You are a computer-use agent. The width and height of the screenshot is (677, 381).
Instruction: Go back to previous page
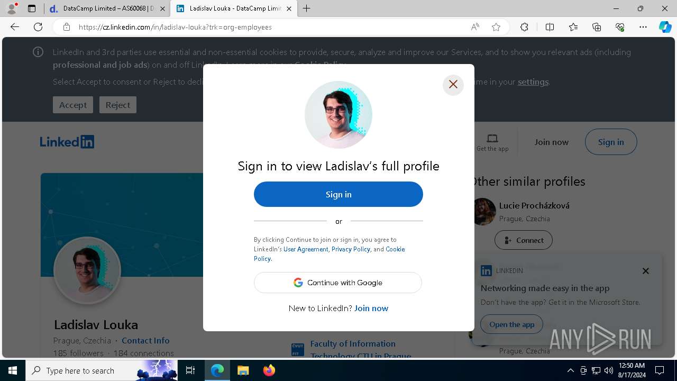point(15,27)
